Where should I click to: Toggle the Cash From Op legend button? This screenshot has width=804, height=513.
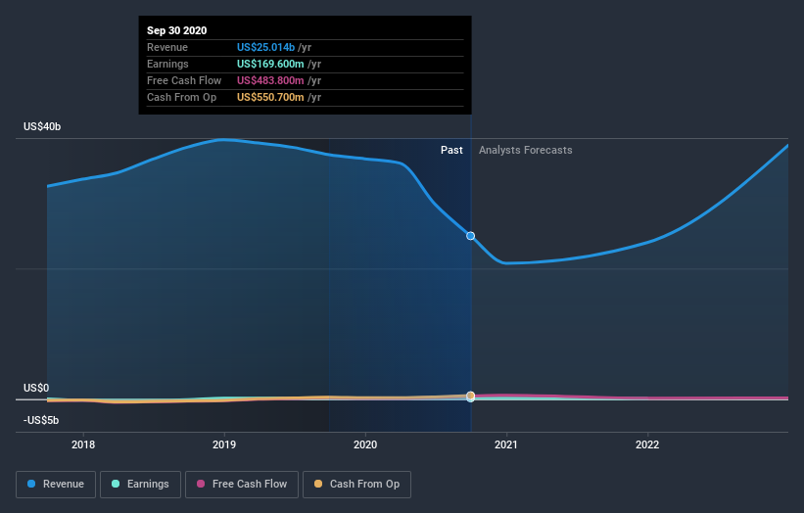pyautogui.click(x=356, y=485)
